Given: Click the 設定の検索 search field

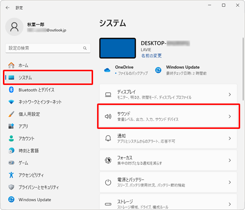Looking at the screenshot, I should coord(48,48).
